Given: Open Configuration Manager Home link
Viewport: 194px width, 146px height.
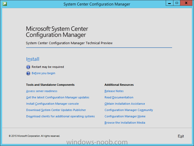Looking at the screenshot, I should click(125, 116).
